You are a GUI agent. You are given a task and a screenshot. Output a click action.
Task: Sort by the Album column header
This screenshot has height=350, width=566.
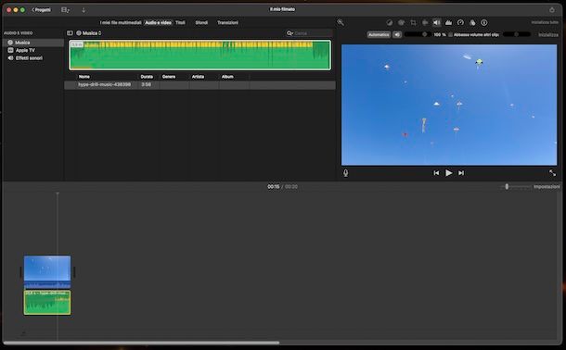tap(227, 77)
